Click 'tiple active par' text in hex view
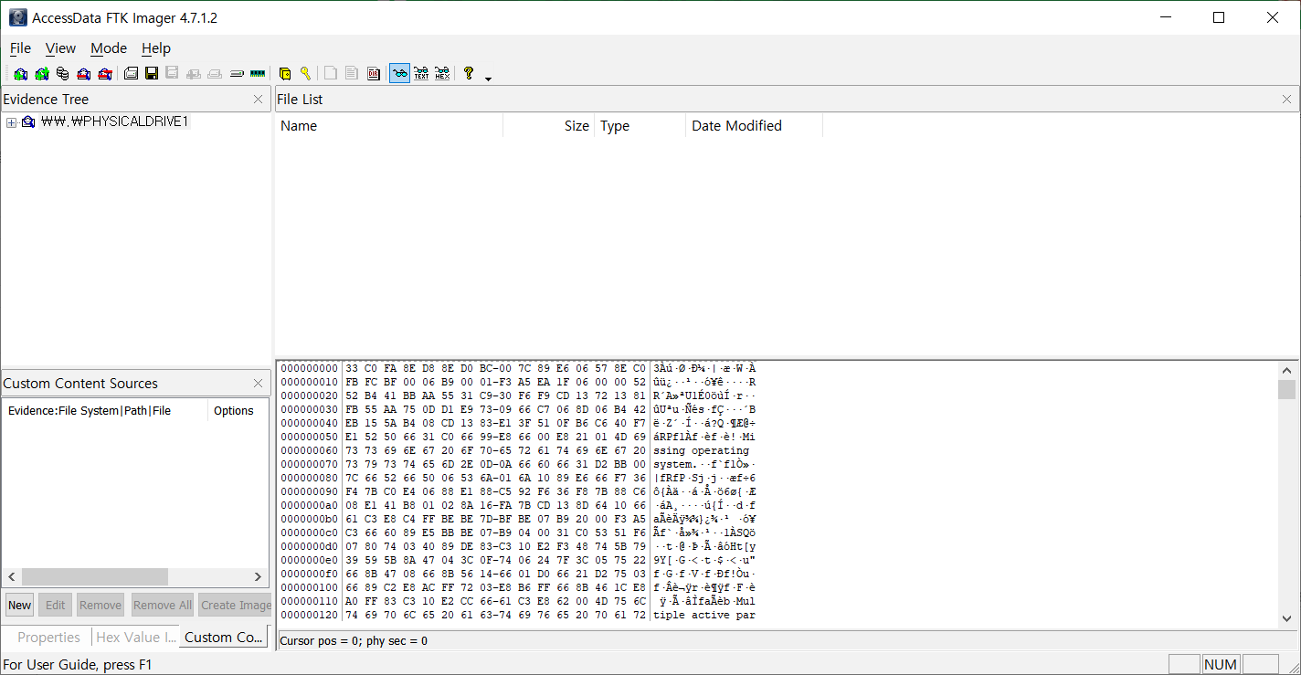1301x675 pixels. (704, 615)
